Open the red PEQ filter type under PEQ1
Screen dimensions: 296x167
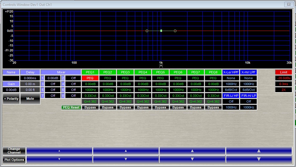click(x=90, y=78)
